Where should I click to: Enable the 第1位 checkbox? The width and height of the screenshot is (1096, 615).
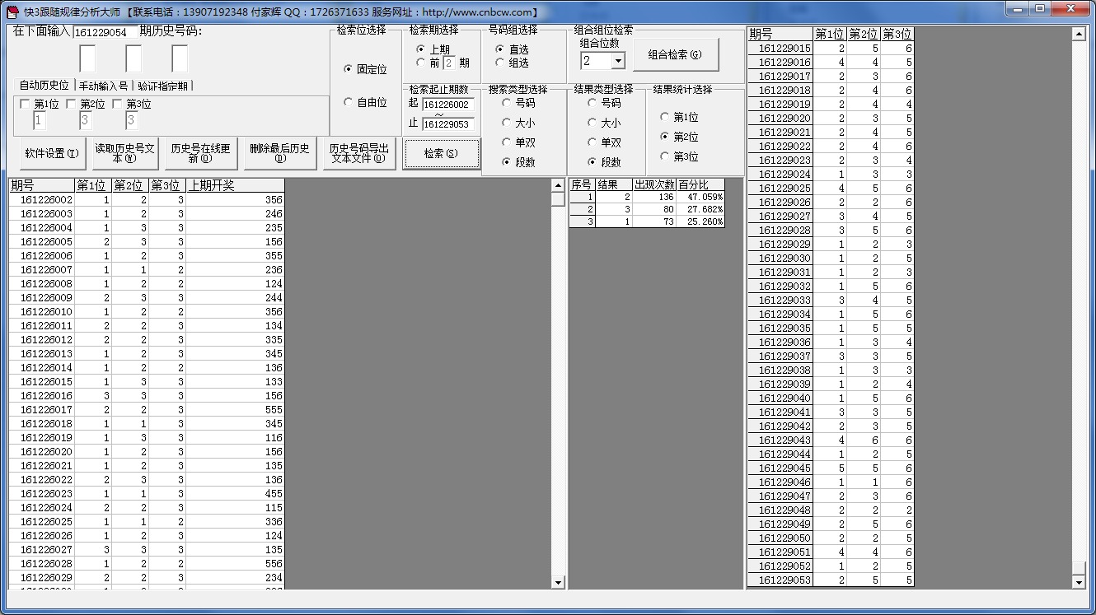(x=25, y=105)
